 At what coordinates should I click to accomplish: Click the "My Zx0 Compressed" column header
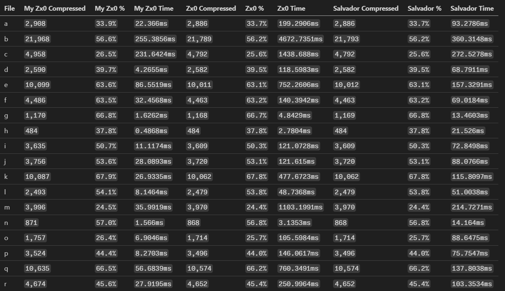coord(55,8)
